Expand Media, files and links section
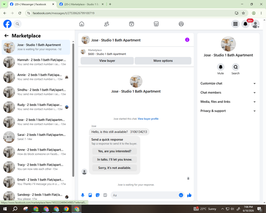This screenshot has width=266, height=213. click(x=228, y=102)
